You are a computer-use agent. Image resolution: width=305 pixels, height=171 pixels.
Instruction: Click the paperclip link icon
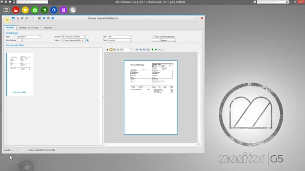pos(27,18)
